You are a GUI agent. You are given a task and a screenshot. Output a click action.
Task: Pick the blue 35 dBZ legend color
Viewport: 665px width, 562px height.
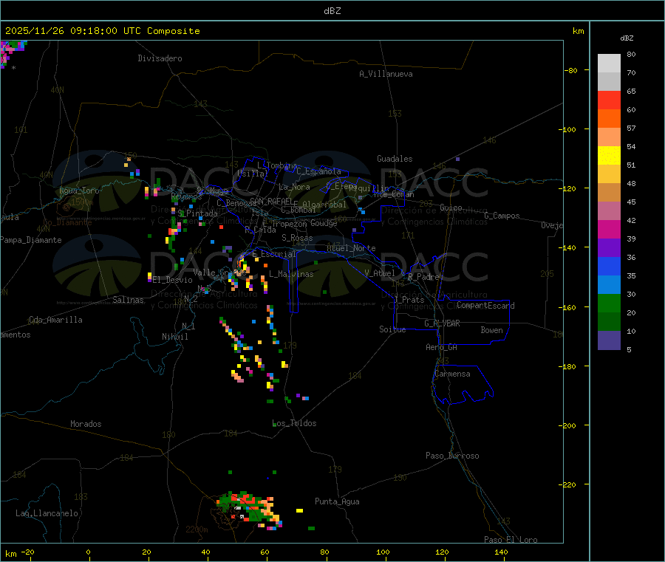tap(609, 266)
